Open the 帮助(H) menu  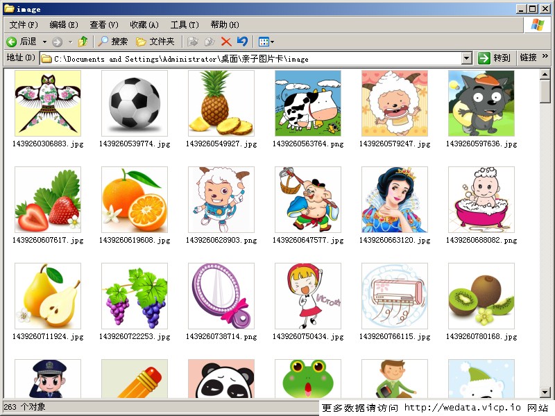[x=225, y=25]
